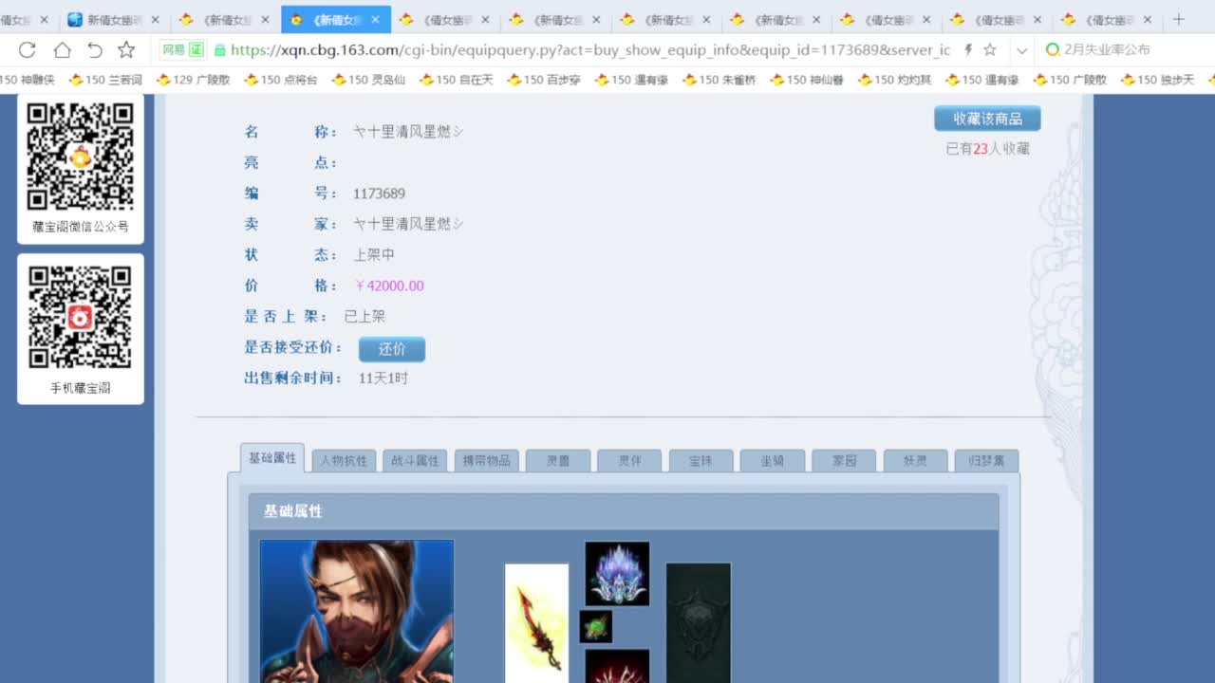Click the 已上架 listing status text
Viewport: 1215px width, 683px height.
[x=364, y=317]
